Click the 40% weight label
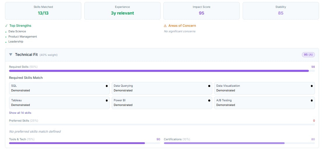This screenshot has height=151, width=324. pyautogui.click(x=49, y=55)
